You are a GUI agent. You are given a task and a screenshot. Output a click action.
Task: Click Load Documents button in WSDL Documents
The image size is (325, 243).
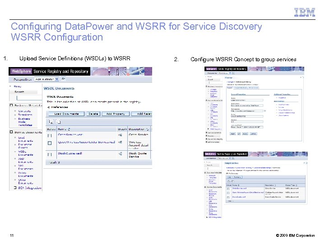(66, 114)
